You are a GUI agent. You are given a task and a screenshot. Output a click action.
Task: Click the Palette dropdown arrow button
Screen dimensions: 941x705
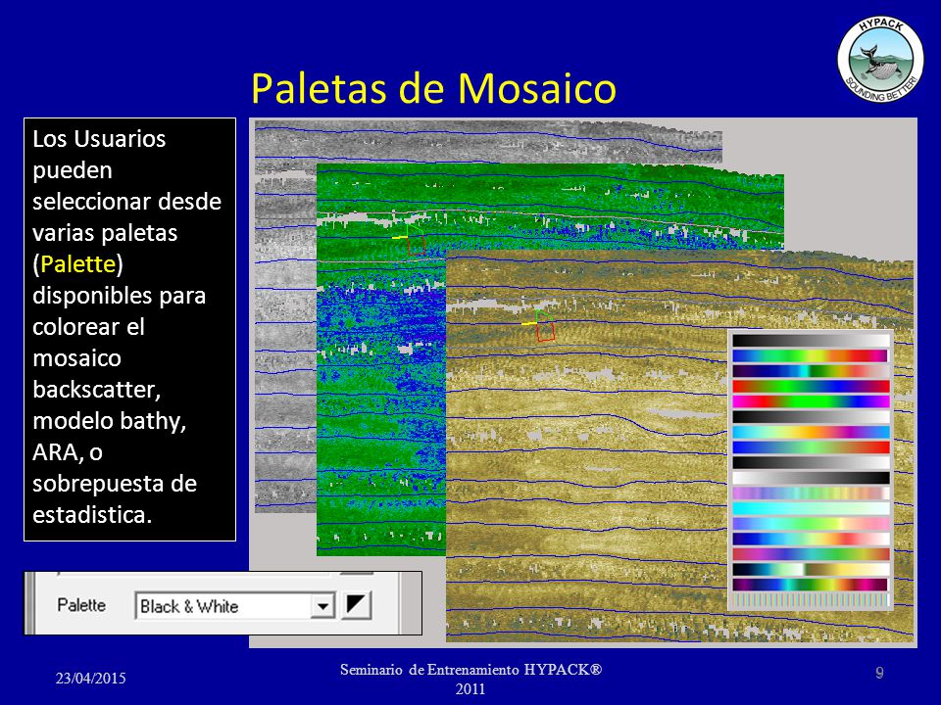322,606
